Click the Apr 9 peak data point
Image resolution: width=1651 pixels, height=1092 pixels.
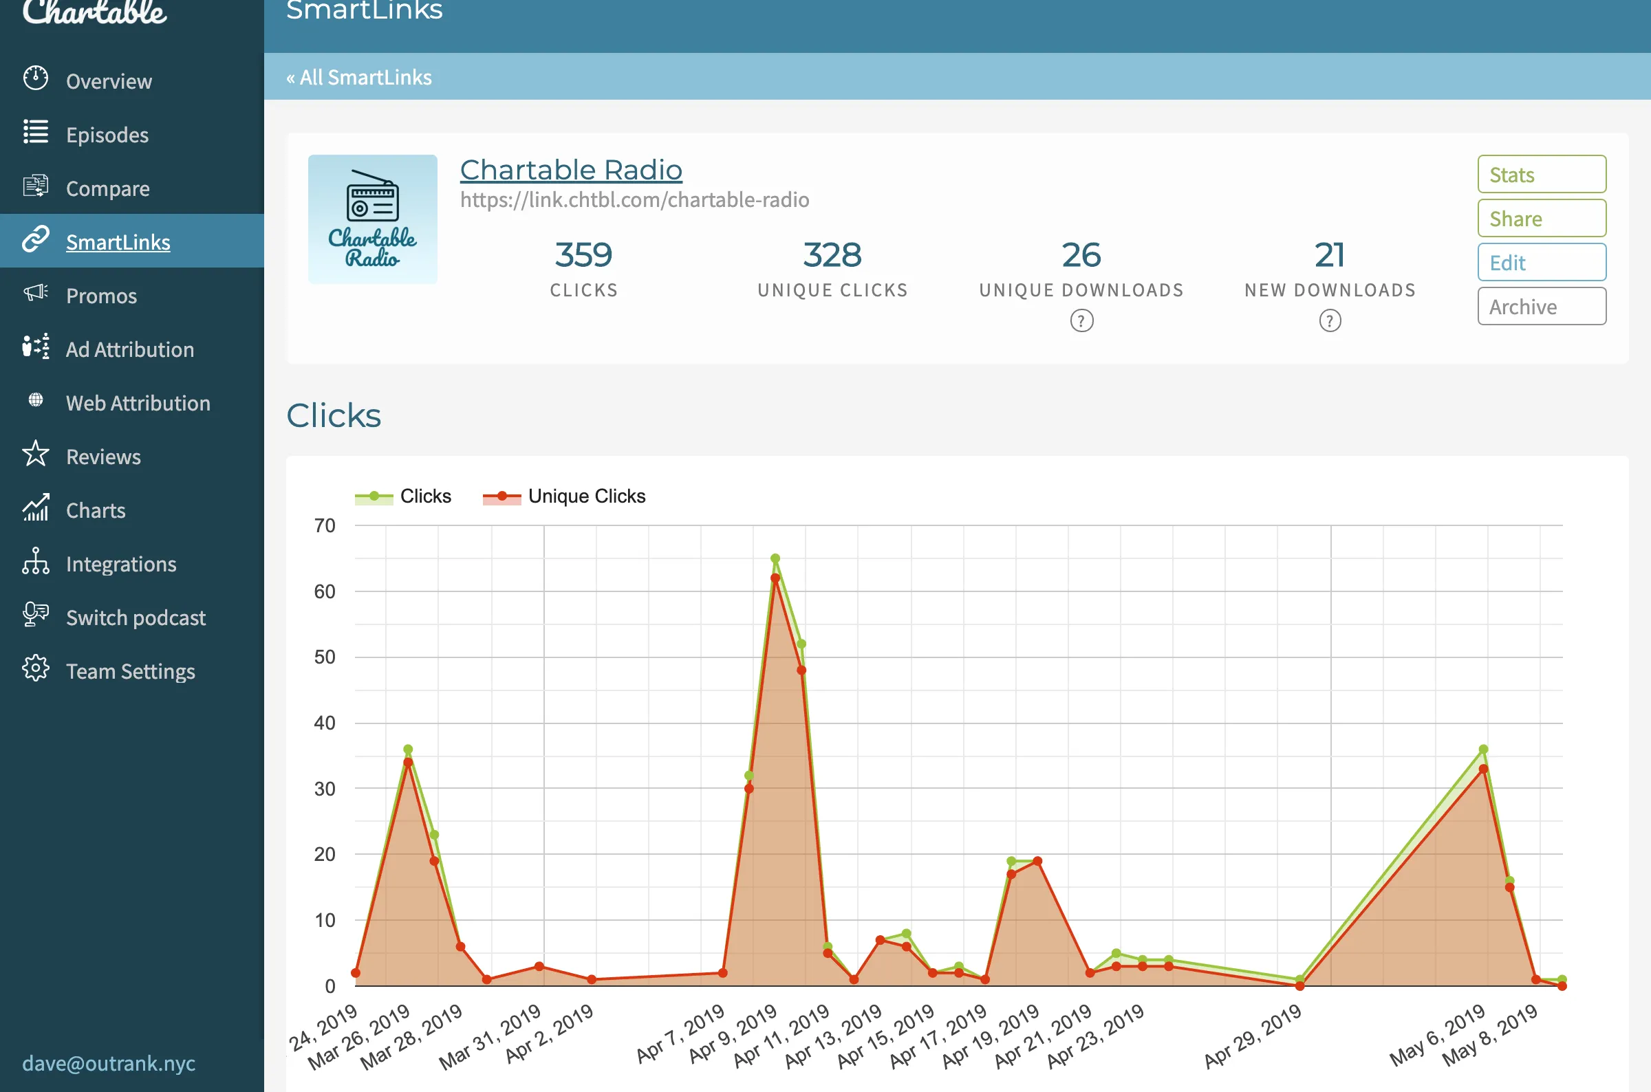pyautogui.click(x=775, y=559)
